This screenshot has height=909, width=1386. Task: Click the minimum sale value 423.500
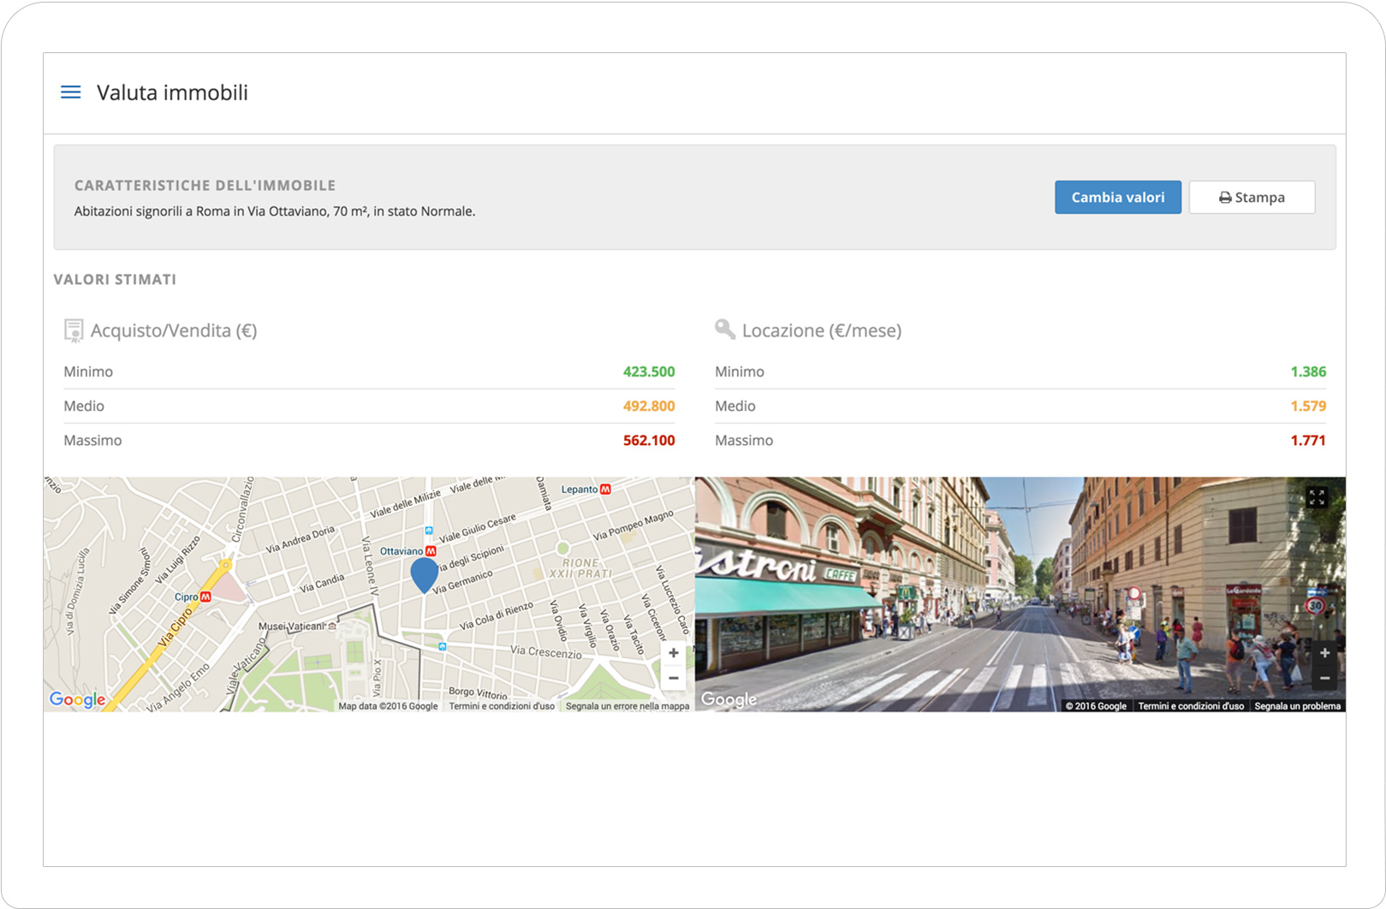[x=649, y=371]
